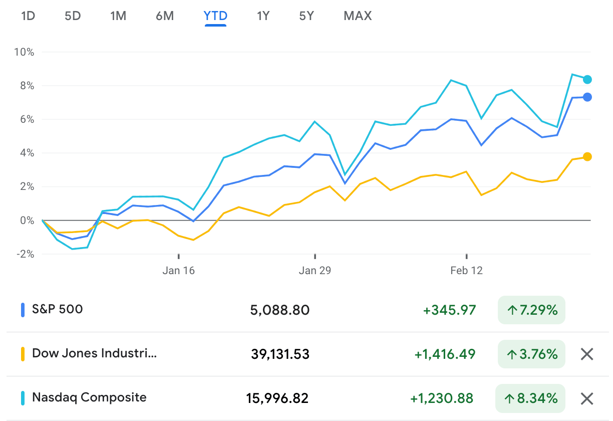This screenshot has width=613, height=421.
Task: Show the 1M chart range
Action: pos(118,16)
